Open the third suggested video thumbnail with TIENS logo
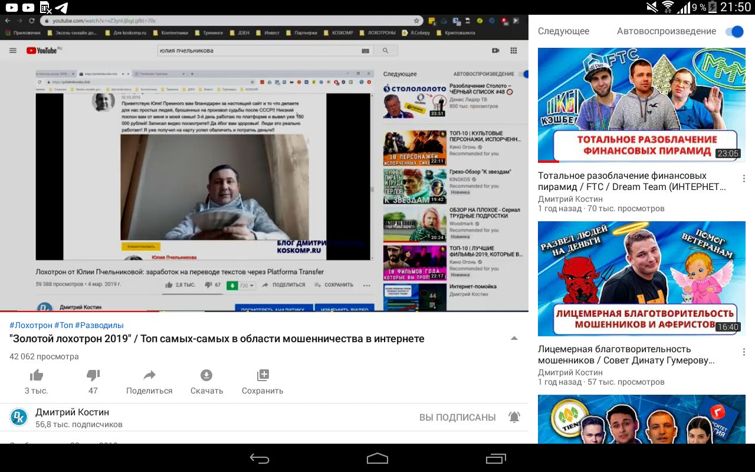Image resolution: width=755 pixels, height=472 pixels. pyautogui.click(x=642, y=419)
